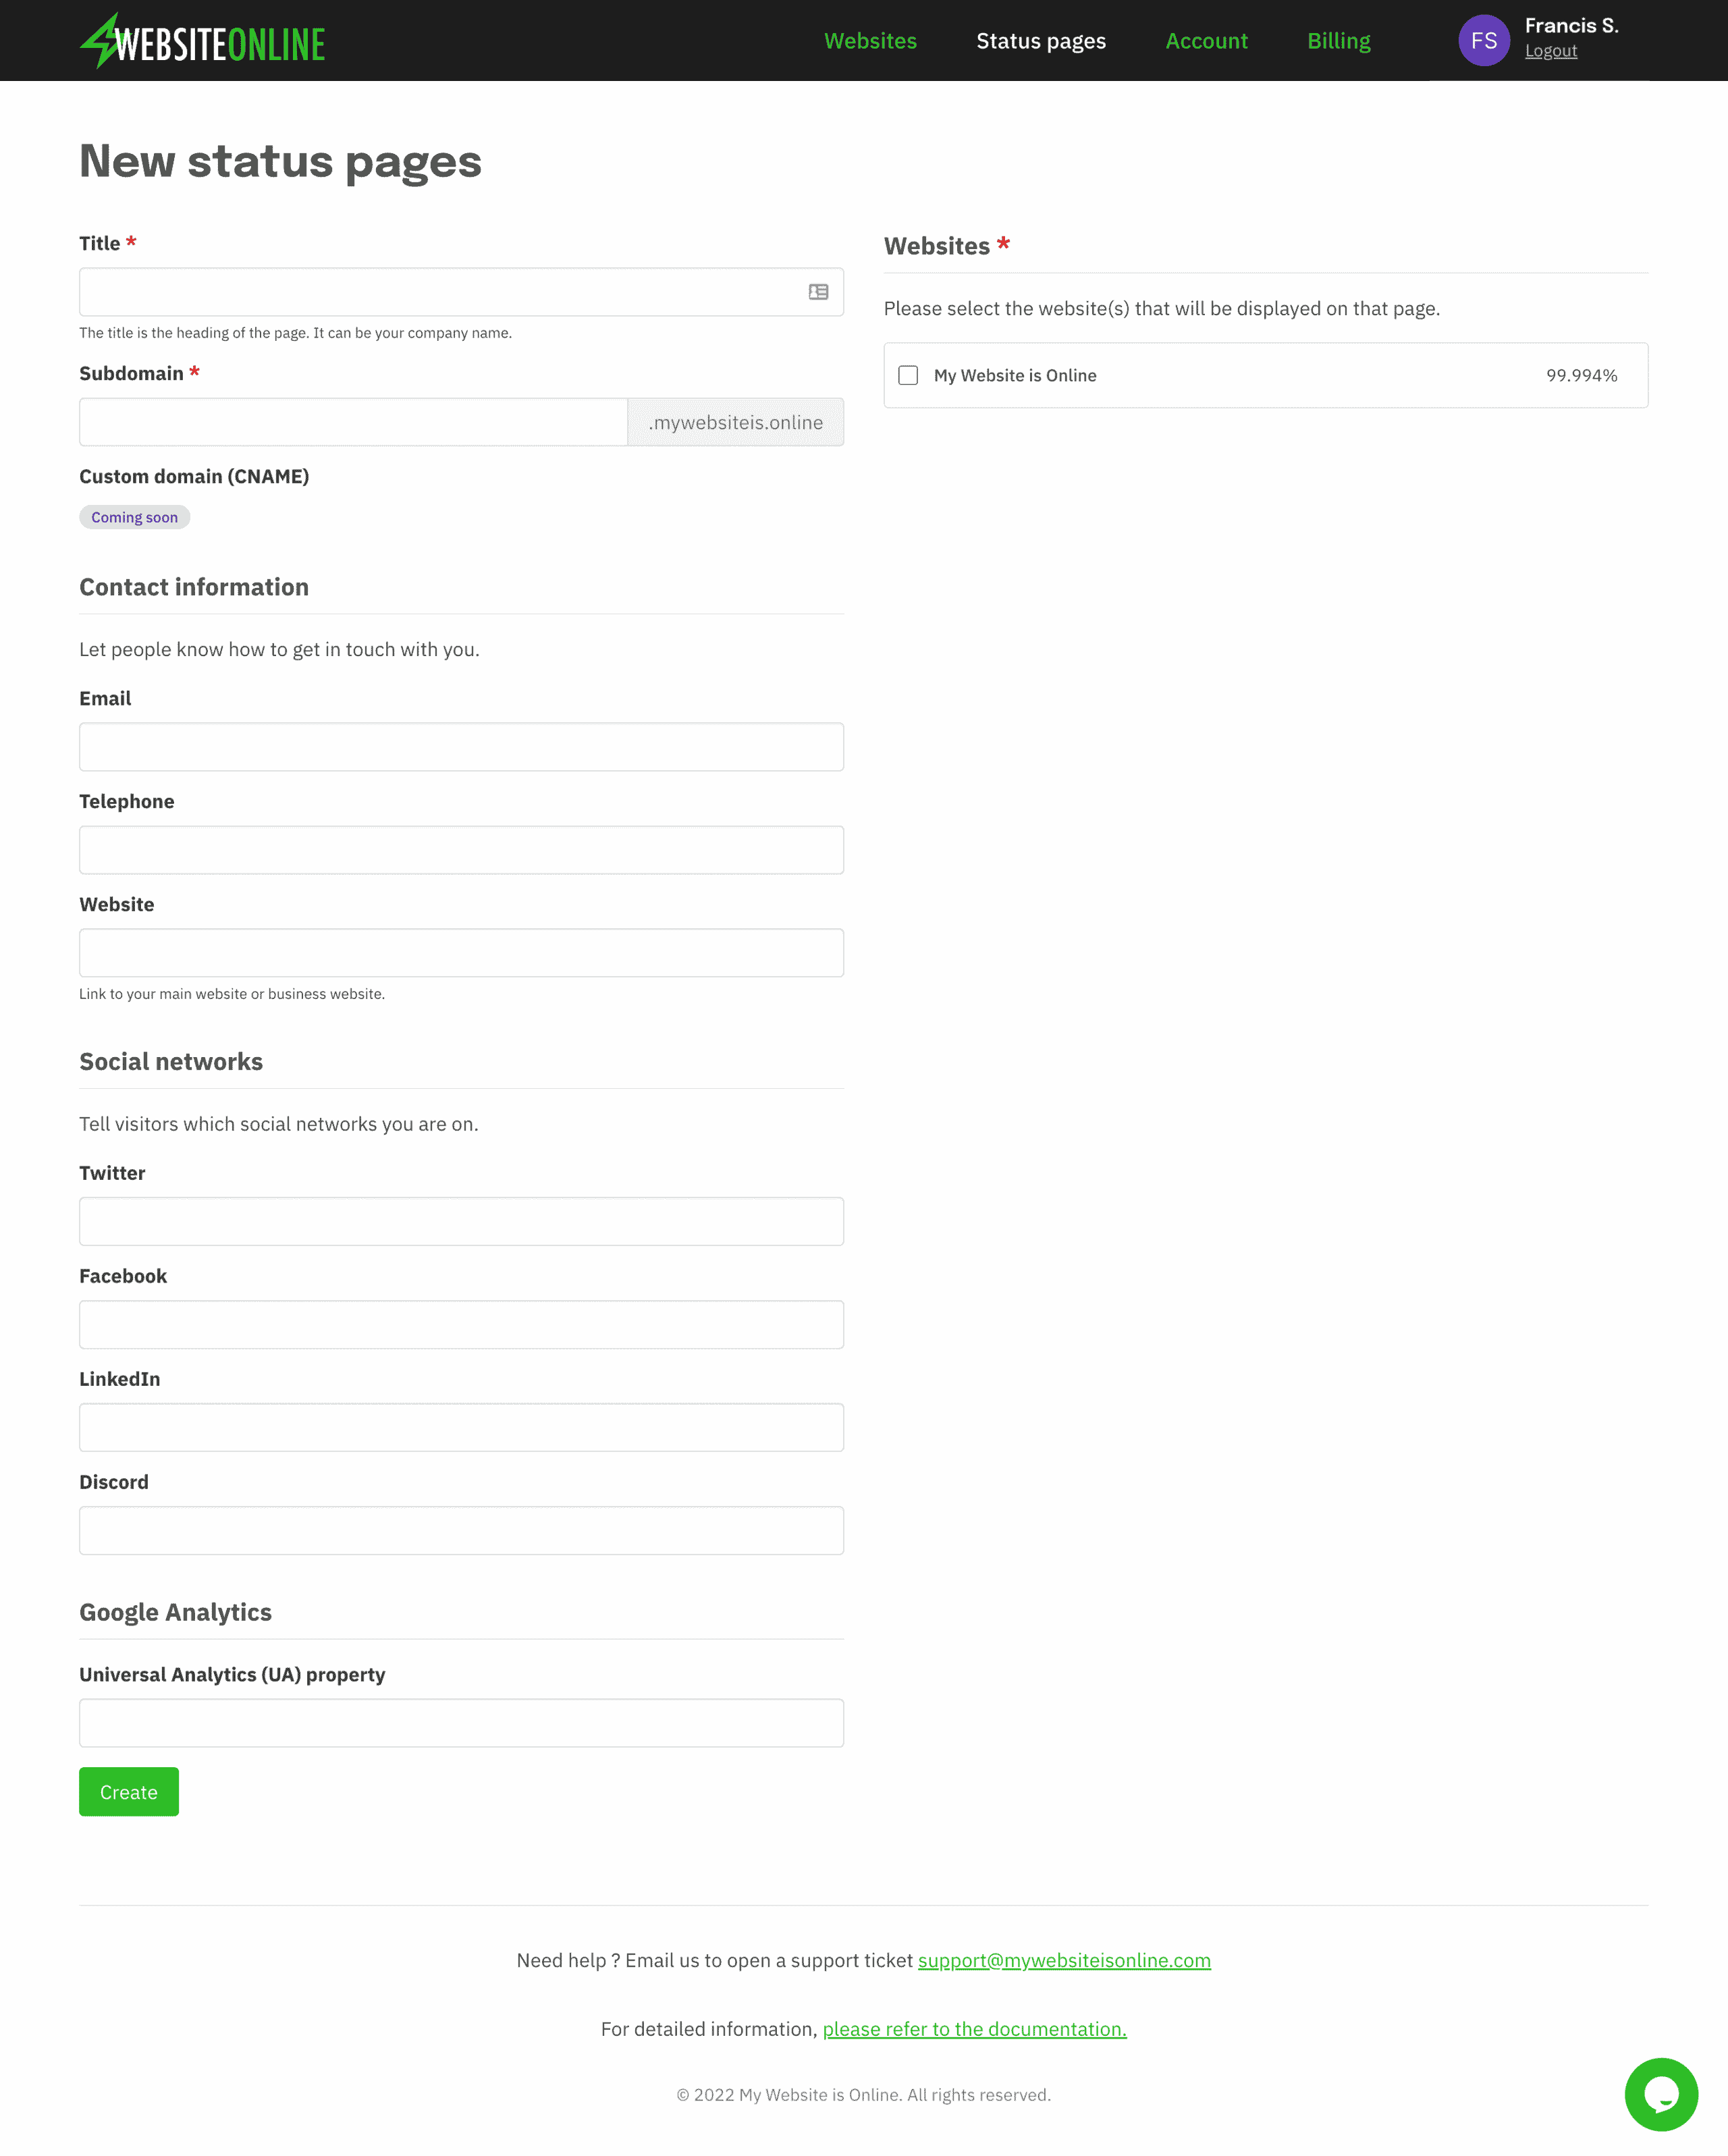Image resolution: width=1728 pixels, height=2156 pixels.
Task: Focus the Universal Analytics property field
Action: pyautogui.click(x=461, y=1723)
